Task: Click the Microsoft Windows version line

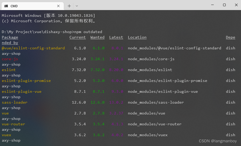Action: coord(49,16)
